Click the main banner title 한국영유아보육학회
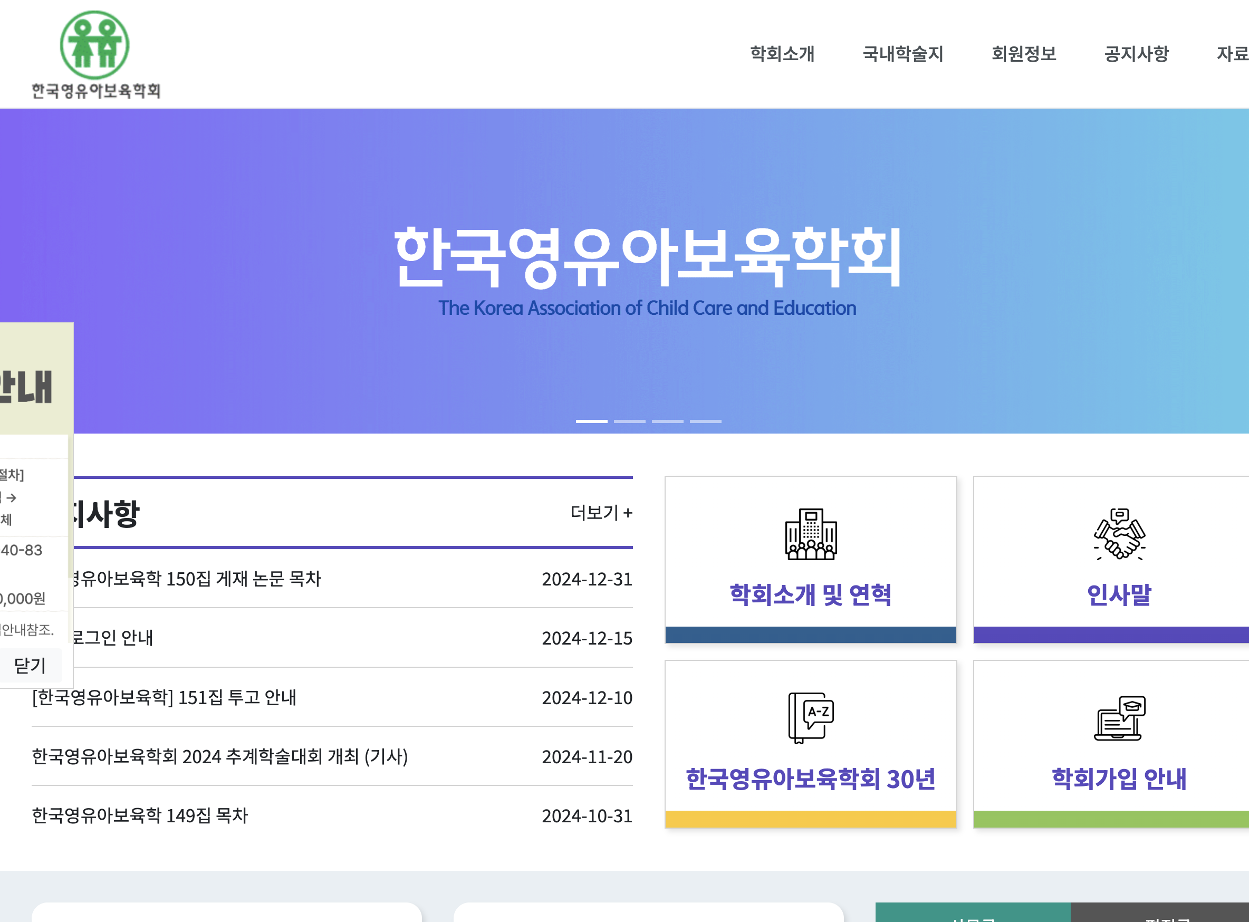This screenshot has height=922, width=1249. 647,257
